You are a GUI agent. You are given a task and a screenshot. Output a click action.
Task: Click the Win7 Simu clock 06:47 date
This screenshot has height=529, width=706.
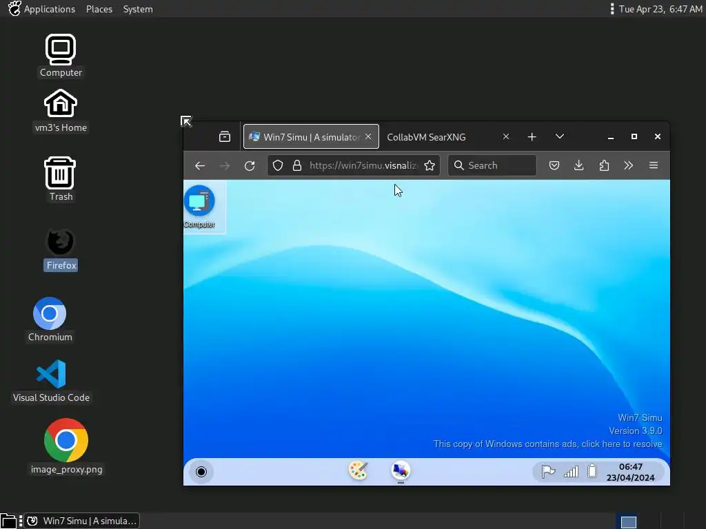(630, 472)
